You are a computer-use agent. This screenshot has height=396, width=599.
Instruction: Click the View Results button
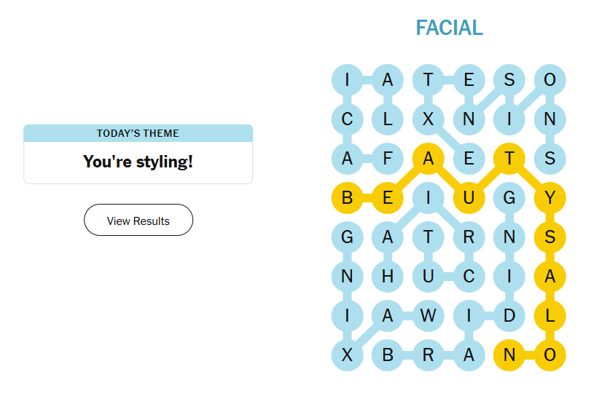coord(138,221)
